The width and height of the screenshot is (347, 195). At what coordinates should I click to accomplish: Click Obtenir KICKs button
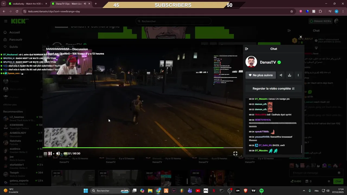coord(320,21)
